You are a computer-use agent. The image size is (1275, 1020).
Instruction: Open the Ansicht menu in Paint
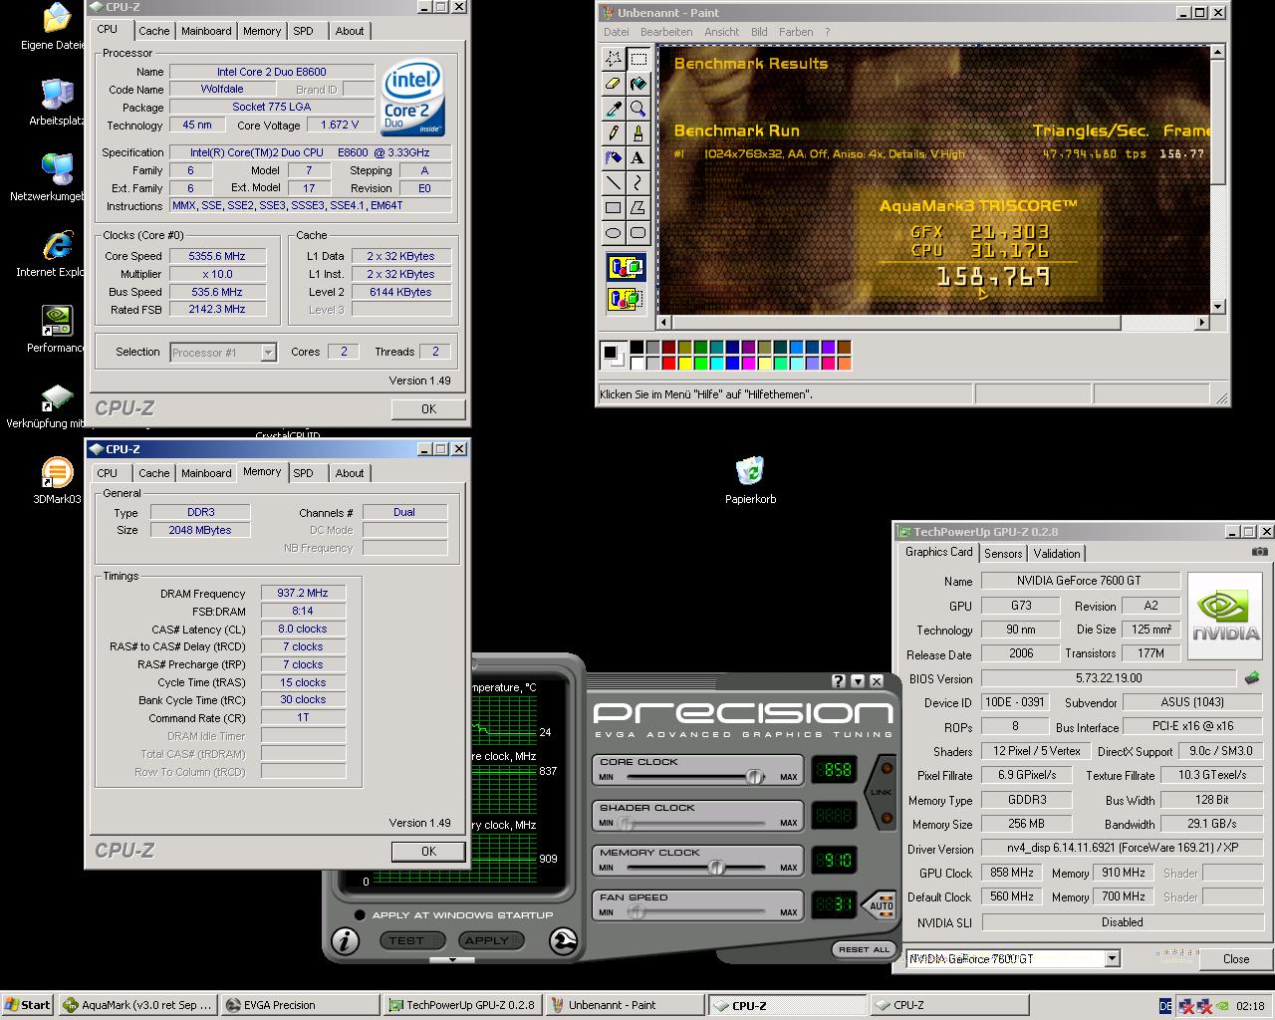point(722,32)
